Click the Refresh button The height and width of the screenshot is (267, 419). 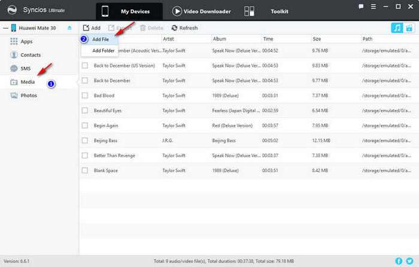(x=184, y=27)
